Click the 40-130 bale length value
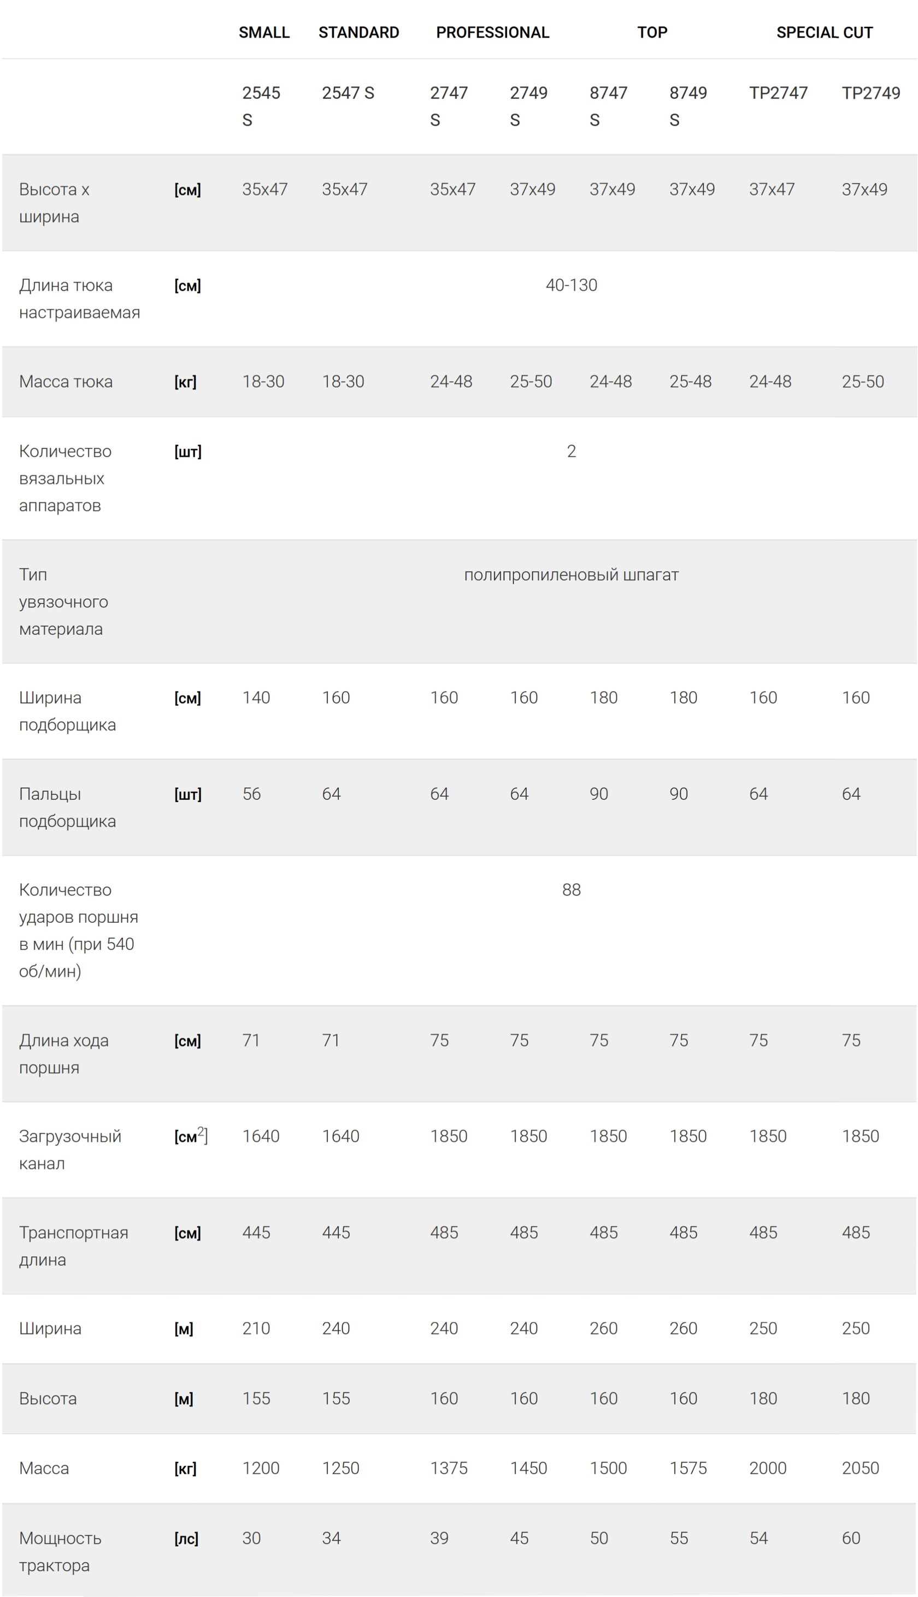 coord(571,285)
